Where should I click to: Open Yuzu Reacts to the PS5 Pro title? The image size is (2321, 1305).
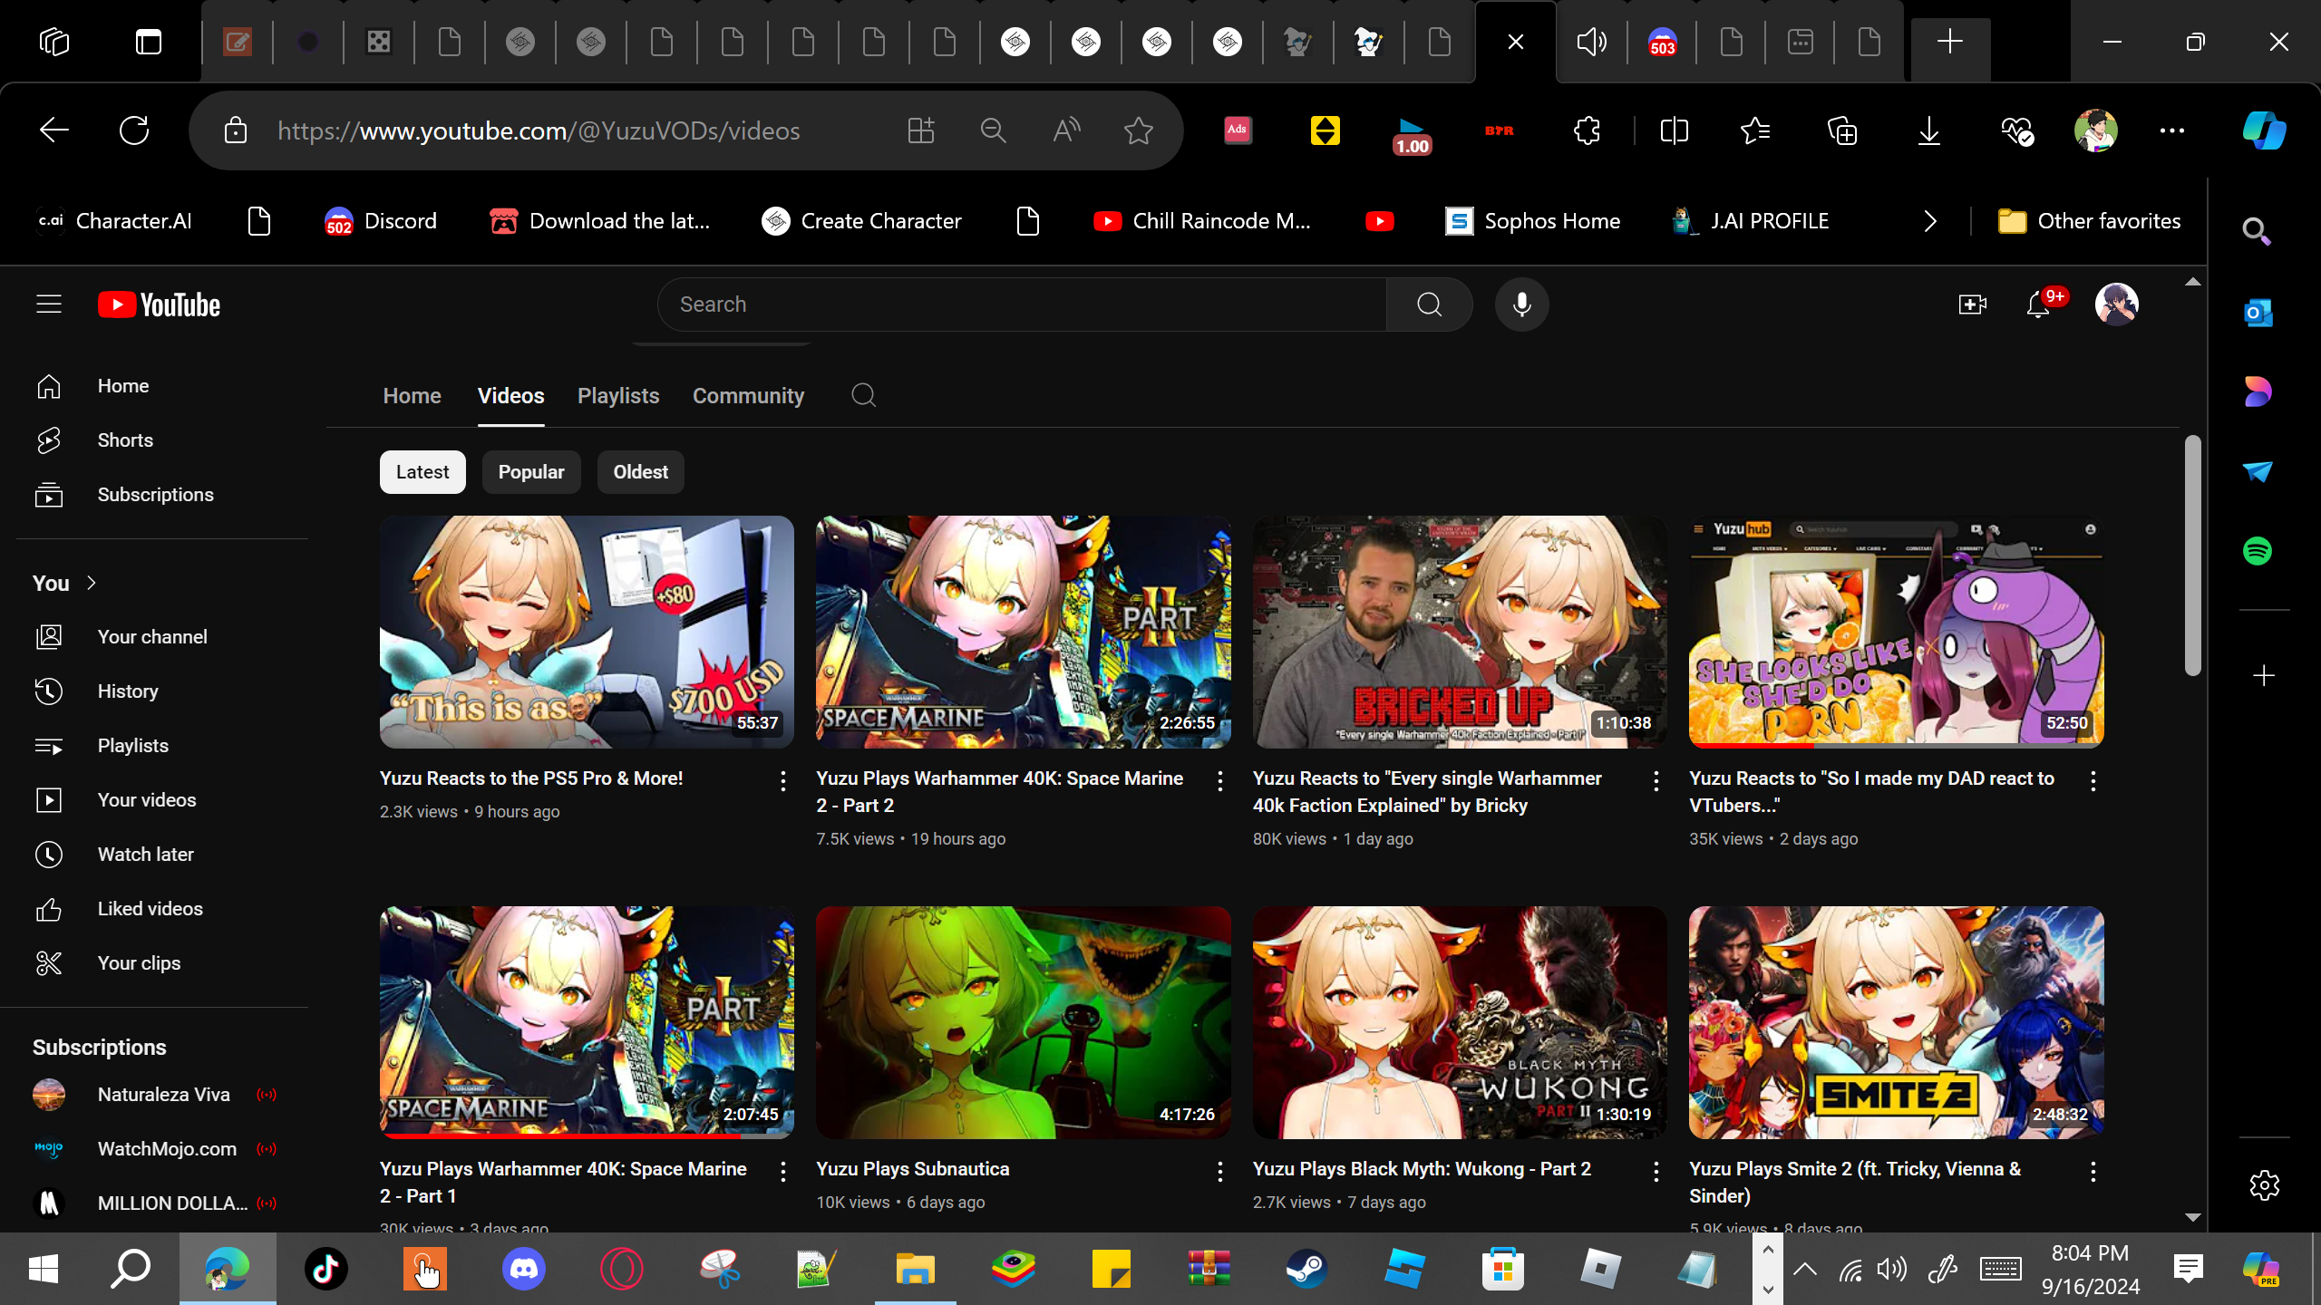tap(531, 778)
